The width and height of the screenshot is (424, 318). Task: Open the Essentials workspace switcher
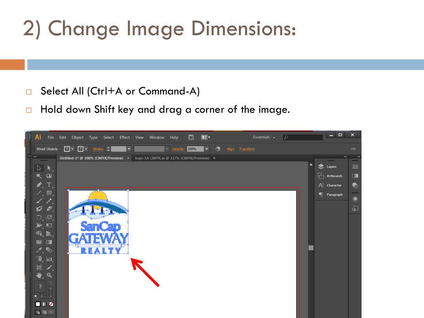(x=264, y=137)
